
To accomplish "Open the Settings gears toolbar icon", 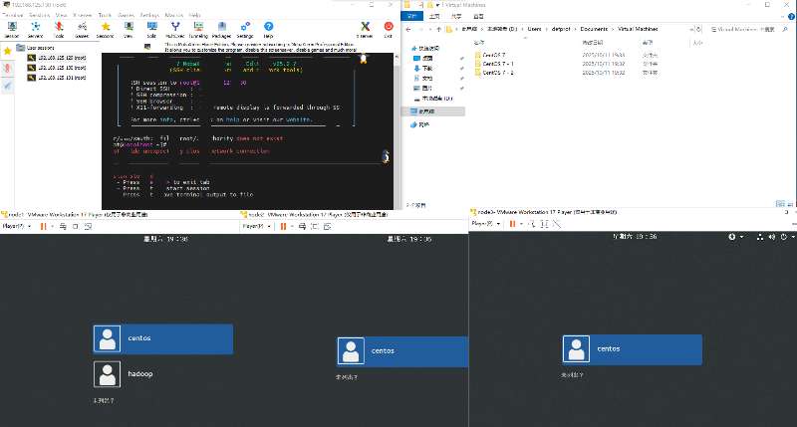I will click(x=245, y=30).
